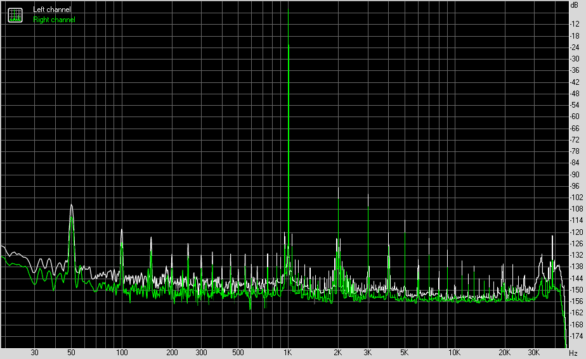Click the -90 dB axis value
Screen dimensions: 586x359
pyautogui.click(x=575, y=175)
